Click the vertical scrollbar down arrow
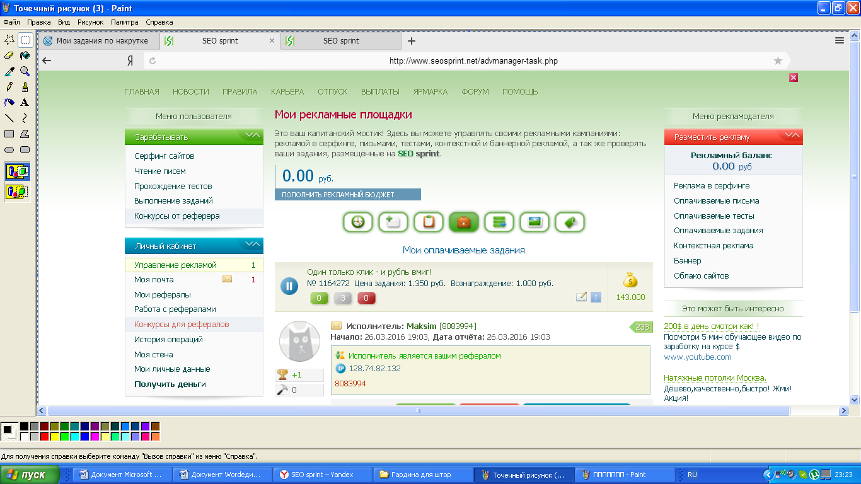The image size is (861, 484). 855,400
